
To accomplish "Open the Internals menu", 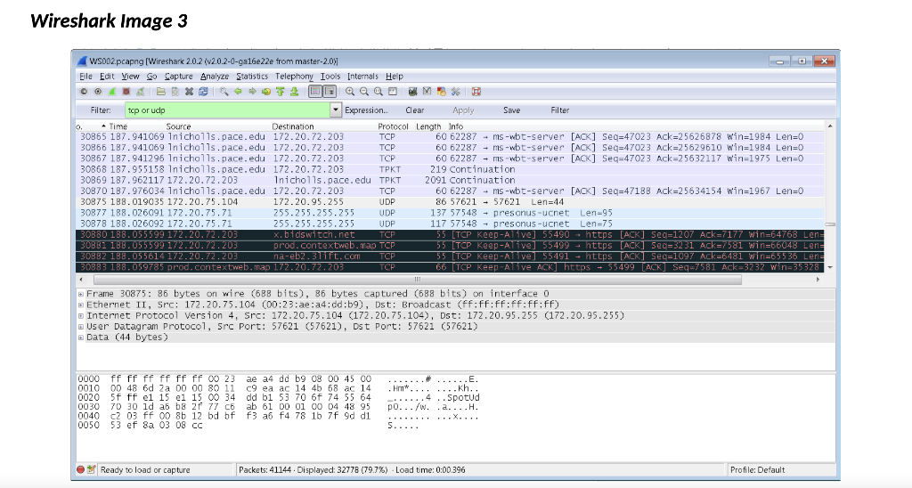I will coord(362,77).
